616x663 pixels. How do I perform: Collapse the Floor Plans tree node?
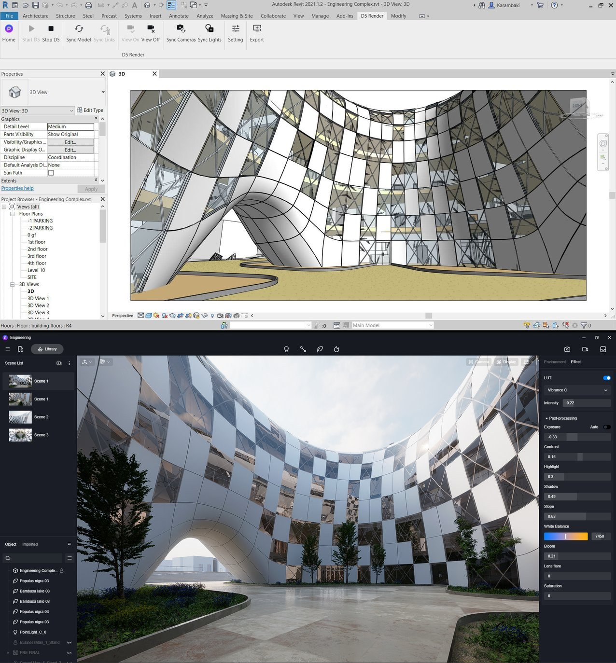12,214
